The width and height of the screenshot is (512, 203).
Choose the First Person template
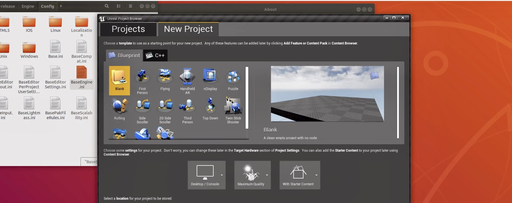[x=142, y=81]
